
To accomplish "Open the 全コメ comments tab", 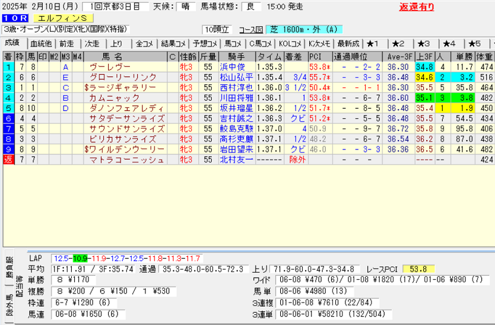I will pos(144,43).
